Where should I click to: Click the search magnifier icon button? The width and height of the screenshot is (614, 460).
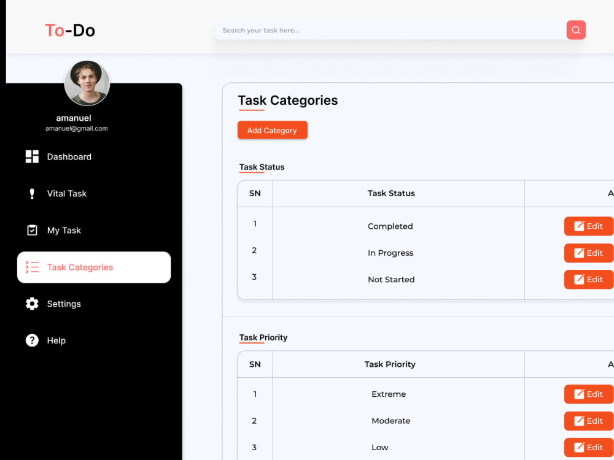(x=576, y=30)
